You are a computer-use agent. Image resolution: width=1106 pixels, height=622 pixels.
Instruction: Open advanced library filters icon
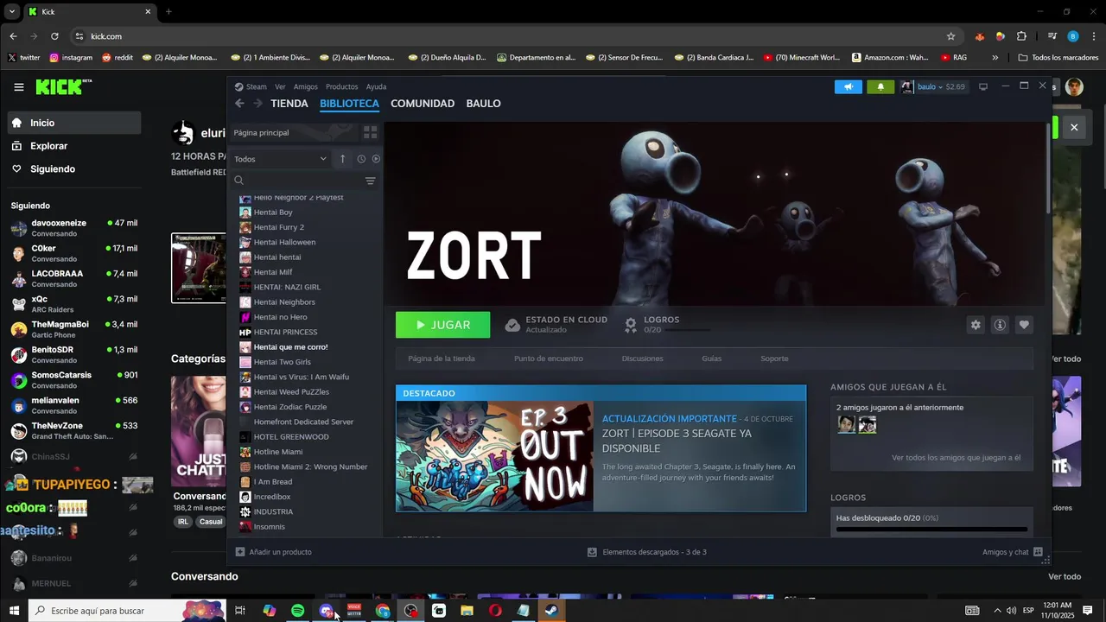click(370, 181)
